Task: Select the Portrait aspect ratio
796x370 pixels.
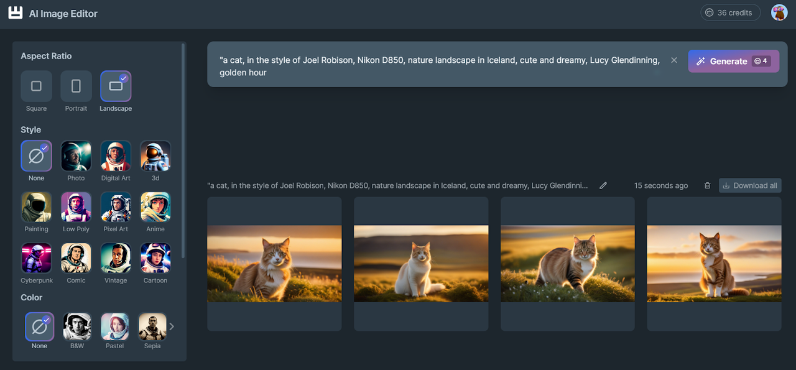Action: tap(76, 86)
